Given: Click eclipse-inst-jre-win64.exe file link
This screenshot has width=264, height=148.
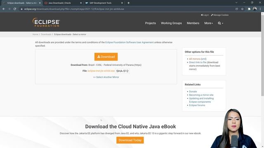Looking at the screenshot, I should click(101, 71).
